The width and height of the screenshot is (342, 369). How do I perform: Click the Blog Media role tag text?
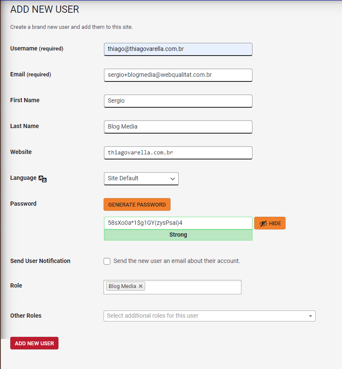[x=122, y=286]
